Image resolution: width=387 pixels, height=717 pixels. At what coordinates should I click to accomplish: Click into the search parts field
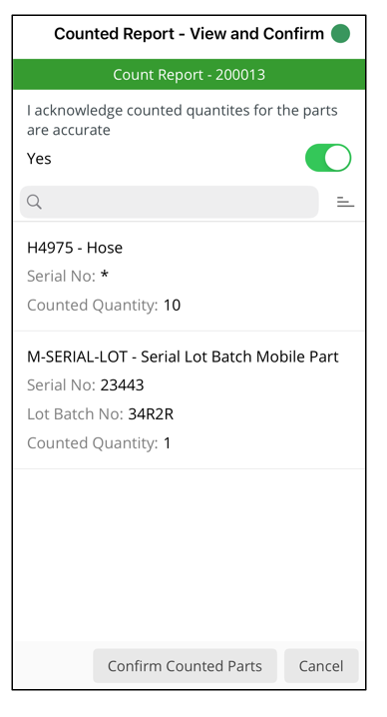169,202
